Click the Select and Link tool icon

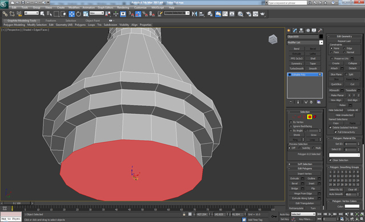pyautogui.click(x=5, y=14)
